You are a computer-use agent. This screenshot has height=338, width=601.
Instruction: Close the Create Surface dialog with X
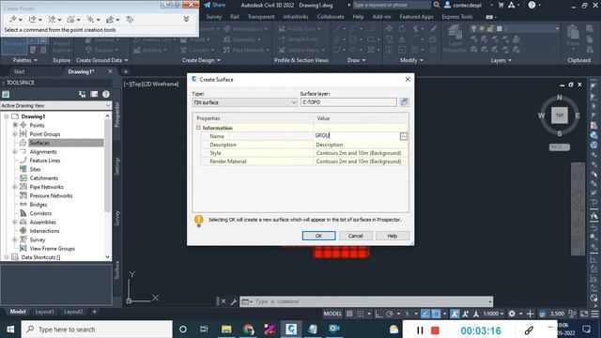408,79
